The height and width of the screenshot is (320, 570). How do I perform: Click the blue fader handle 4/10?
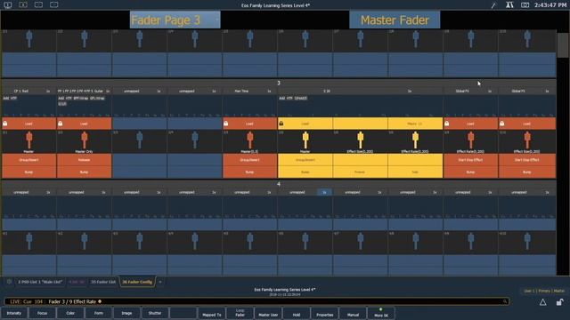(527, 241)
